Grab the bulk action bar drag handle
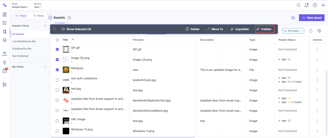The height and width of the screenshot is (138, 328). pyautogui.click(x=54, y=29)
